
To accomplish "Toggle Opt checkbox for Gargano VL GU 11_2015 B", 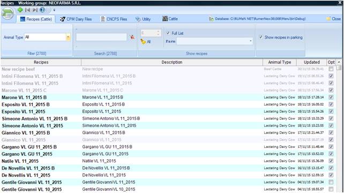I will (x=331, y=147).
